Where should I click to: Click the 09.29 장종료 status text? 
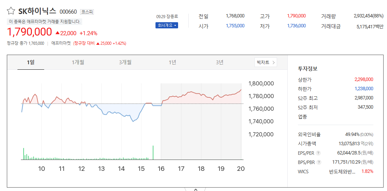pos(167,17)
